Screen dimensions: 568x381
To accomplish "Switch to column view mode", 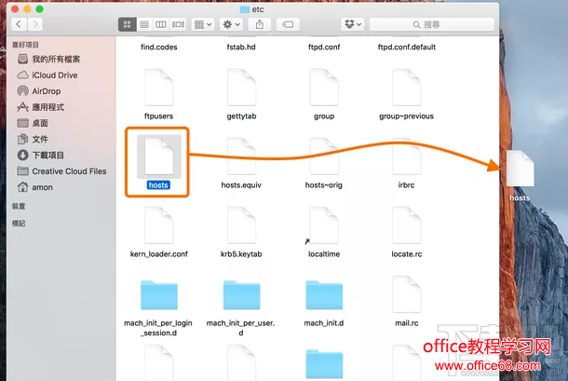I will tap(160, 23).
